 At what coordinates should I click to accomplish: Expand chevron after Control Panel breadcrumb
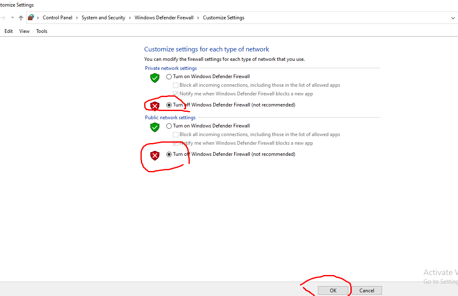(x=77, y=18)
